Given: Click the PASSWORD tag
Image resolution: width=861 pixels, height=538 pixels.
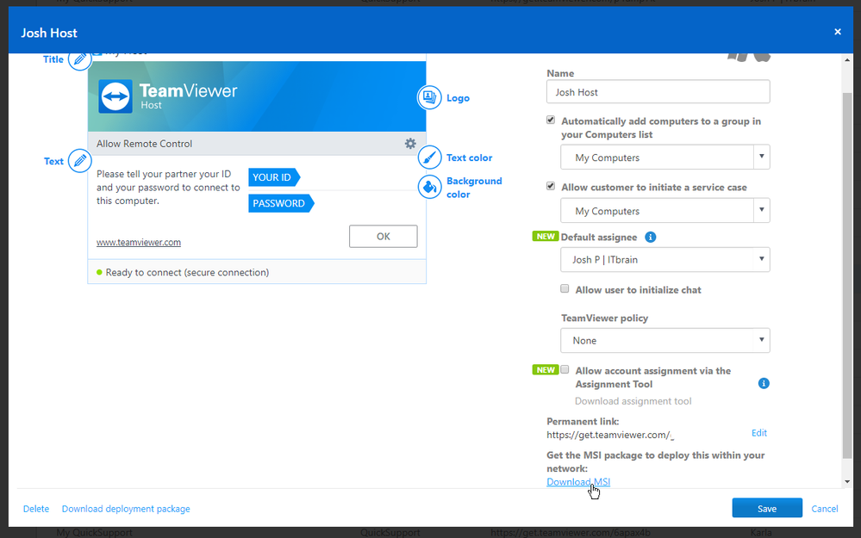Looking at the screenshot, I should 281,203.
